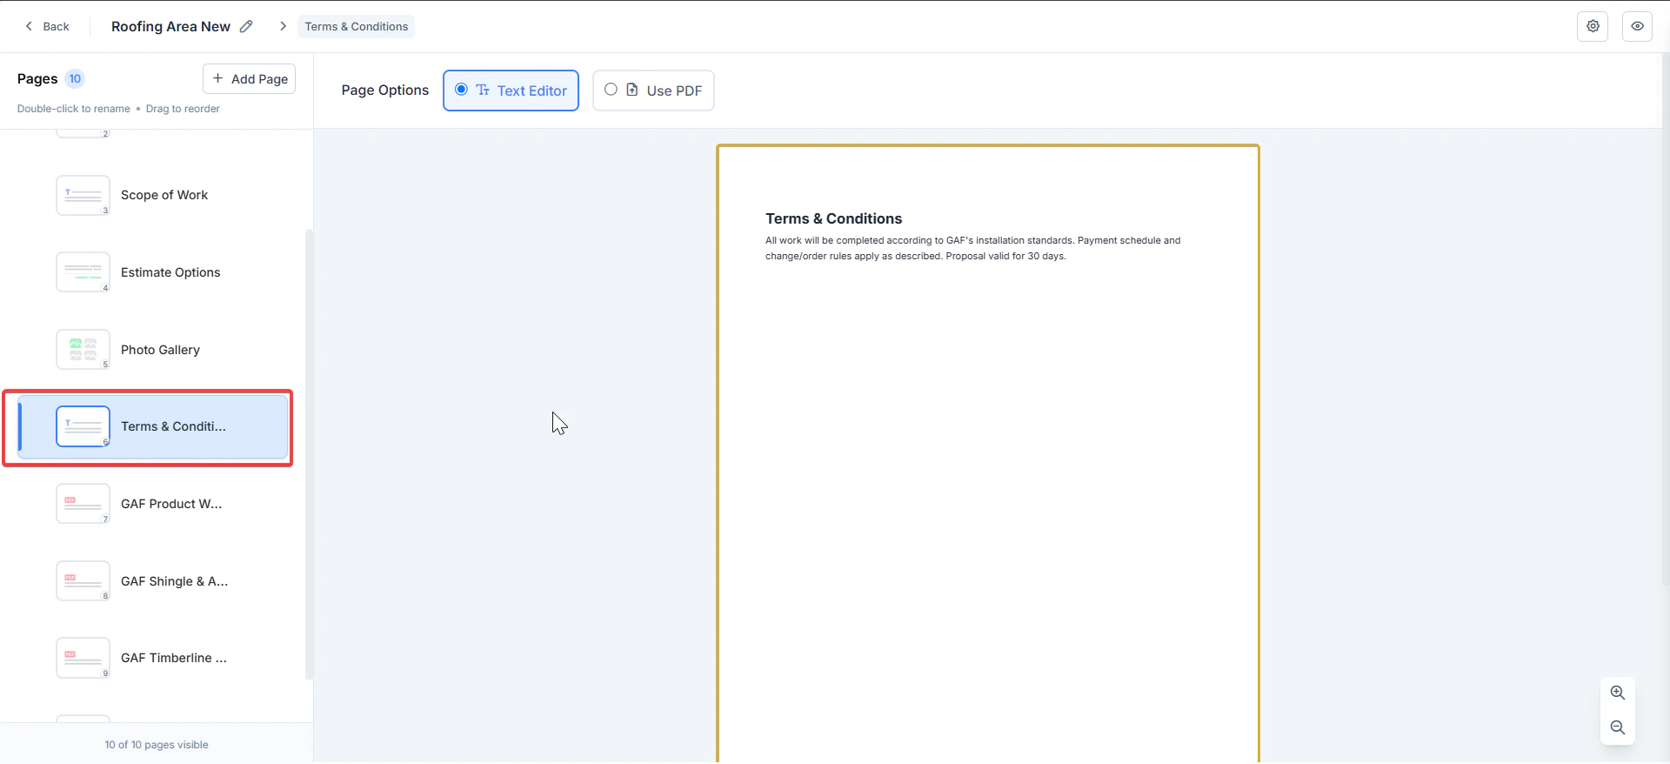Edit the Roofing Area New title pencil icon
This screenshot has width=1670, height=764.
[x=246, y=26]
